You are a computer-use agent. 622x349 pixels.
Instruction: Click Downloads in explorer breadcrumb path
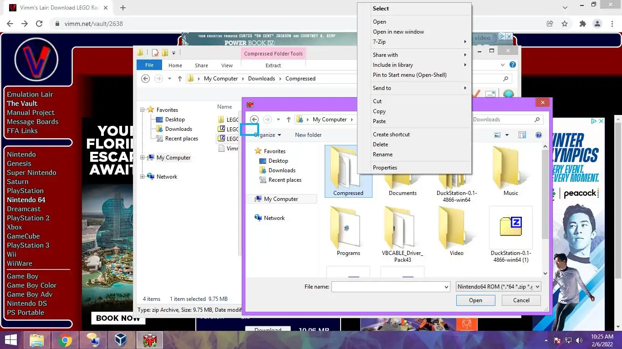[261, 79]
